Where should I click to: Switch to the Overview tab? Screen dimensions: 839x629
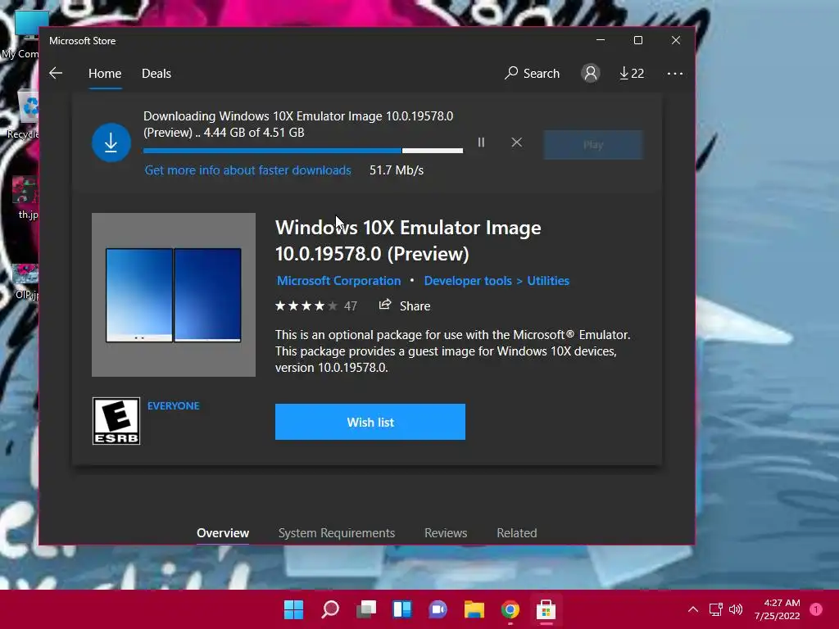pos(223,532)
